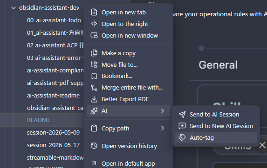Viewport: 267px width, 168px height.
Task: Choose Open in new tab
Action: click(x=129, y=13)
